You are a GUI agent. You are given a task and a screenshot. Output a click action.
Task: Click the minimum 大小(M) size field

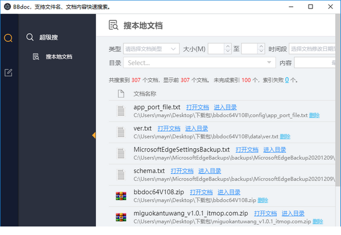[216, 49]
